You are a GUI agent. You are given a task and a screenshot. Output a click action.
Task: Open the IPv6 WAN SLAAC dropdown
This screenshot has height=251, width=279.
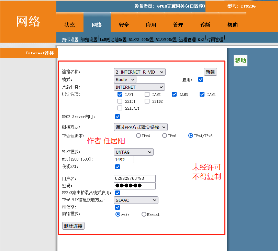(x=136, y=200)
